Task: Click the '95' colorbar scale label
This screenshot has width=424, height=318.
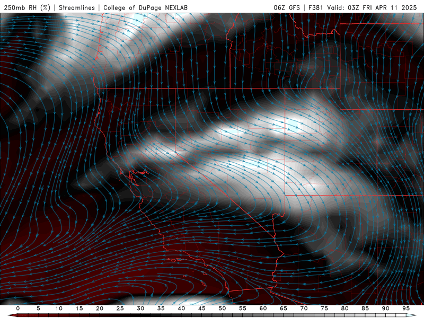Action: pyautogui.click(x=406, y=308)
